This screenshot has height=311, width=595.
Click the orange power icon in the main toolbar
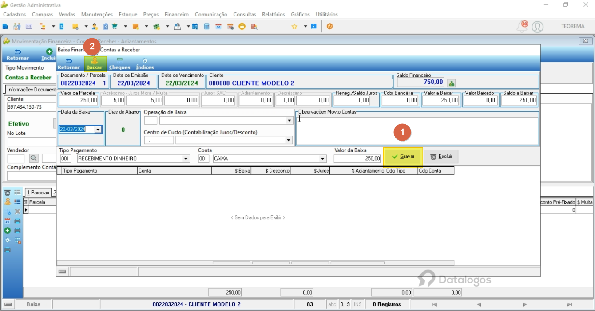pos(329,27)
